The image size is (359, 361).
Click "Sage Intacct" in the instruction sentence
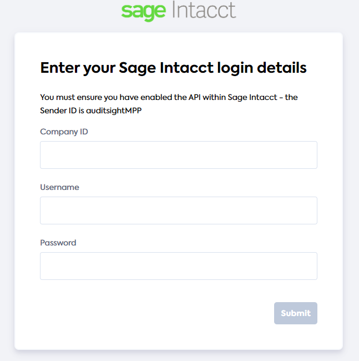[252, 98]
